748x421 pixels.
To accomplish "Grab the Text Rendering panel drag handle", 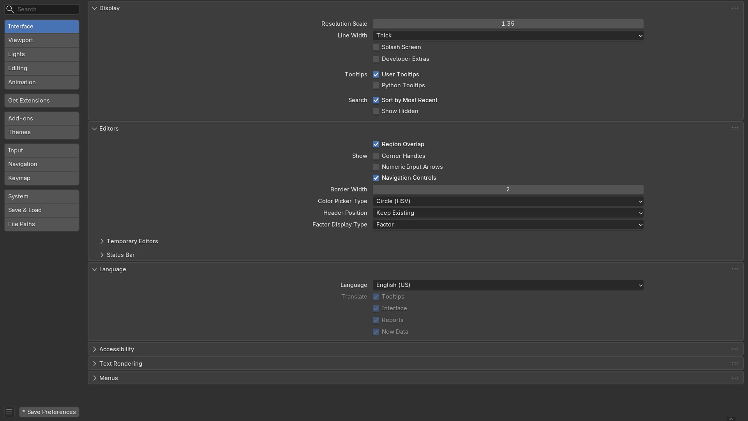I will pos(735,364).
